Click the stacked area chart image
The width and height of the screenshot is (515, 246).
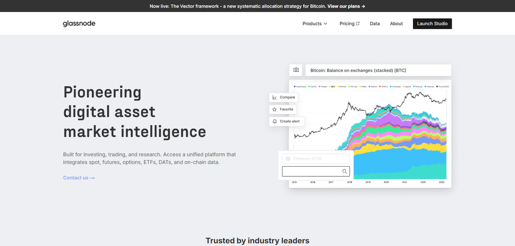[x=370, y=134]
